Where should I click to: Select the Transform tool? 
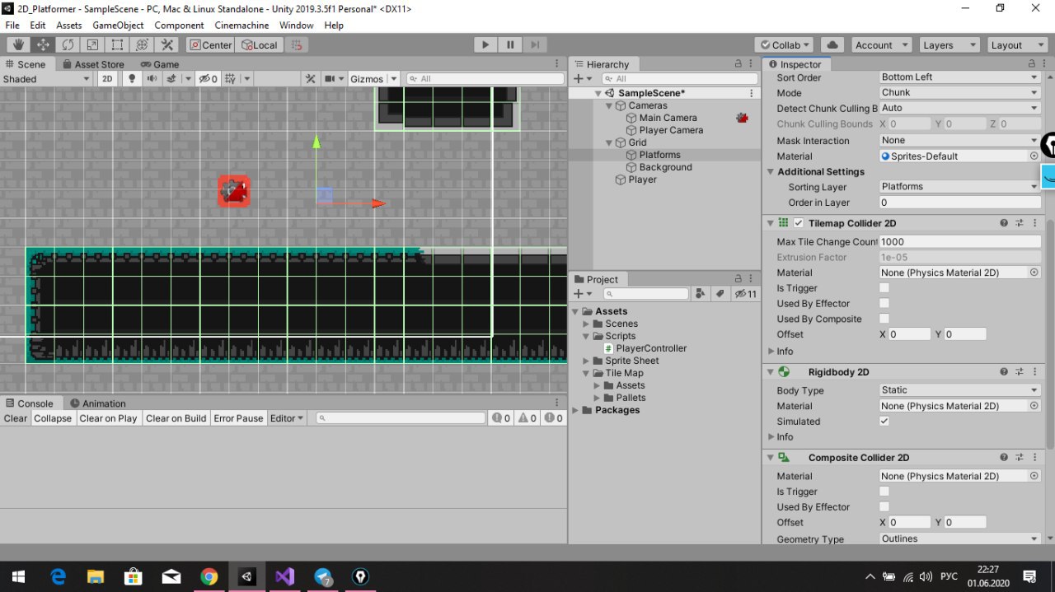(142, 45)
